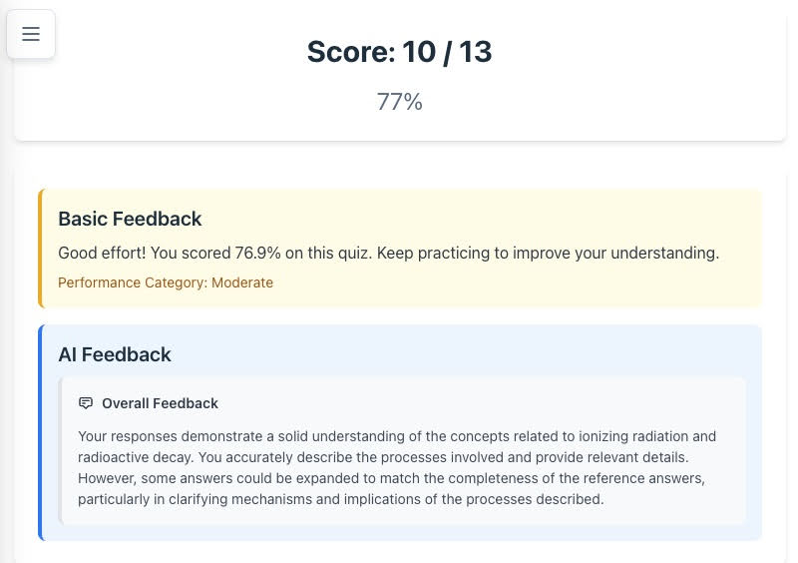Select the AI Feedback heading

(x=115, y=354)
